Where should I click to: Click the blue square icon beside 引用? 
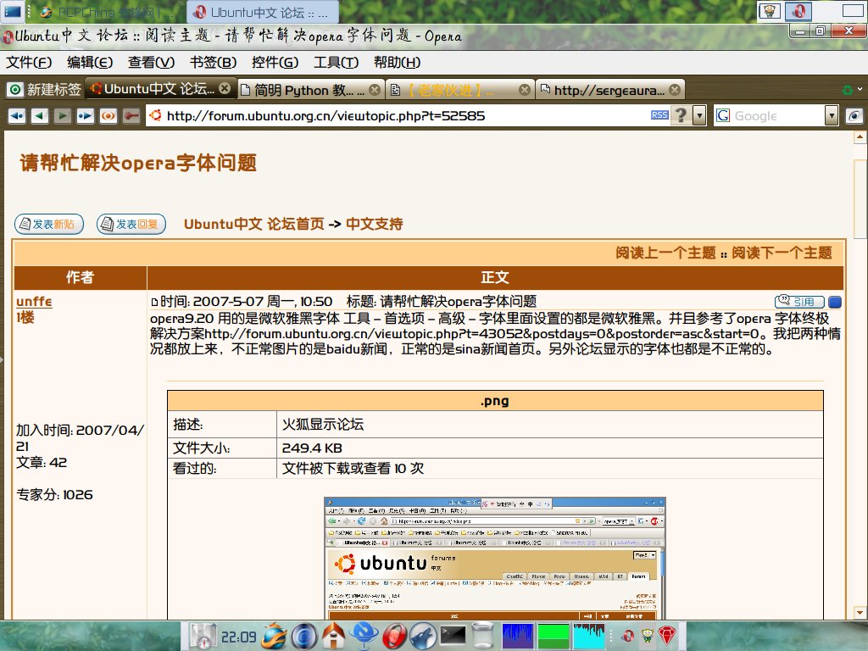(x=835, y=302)
